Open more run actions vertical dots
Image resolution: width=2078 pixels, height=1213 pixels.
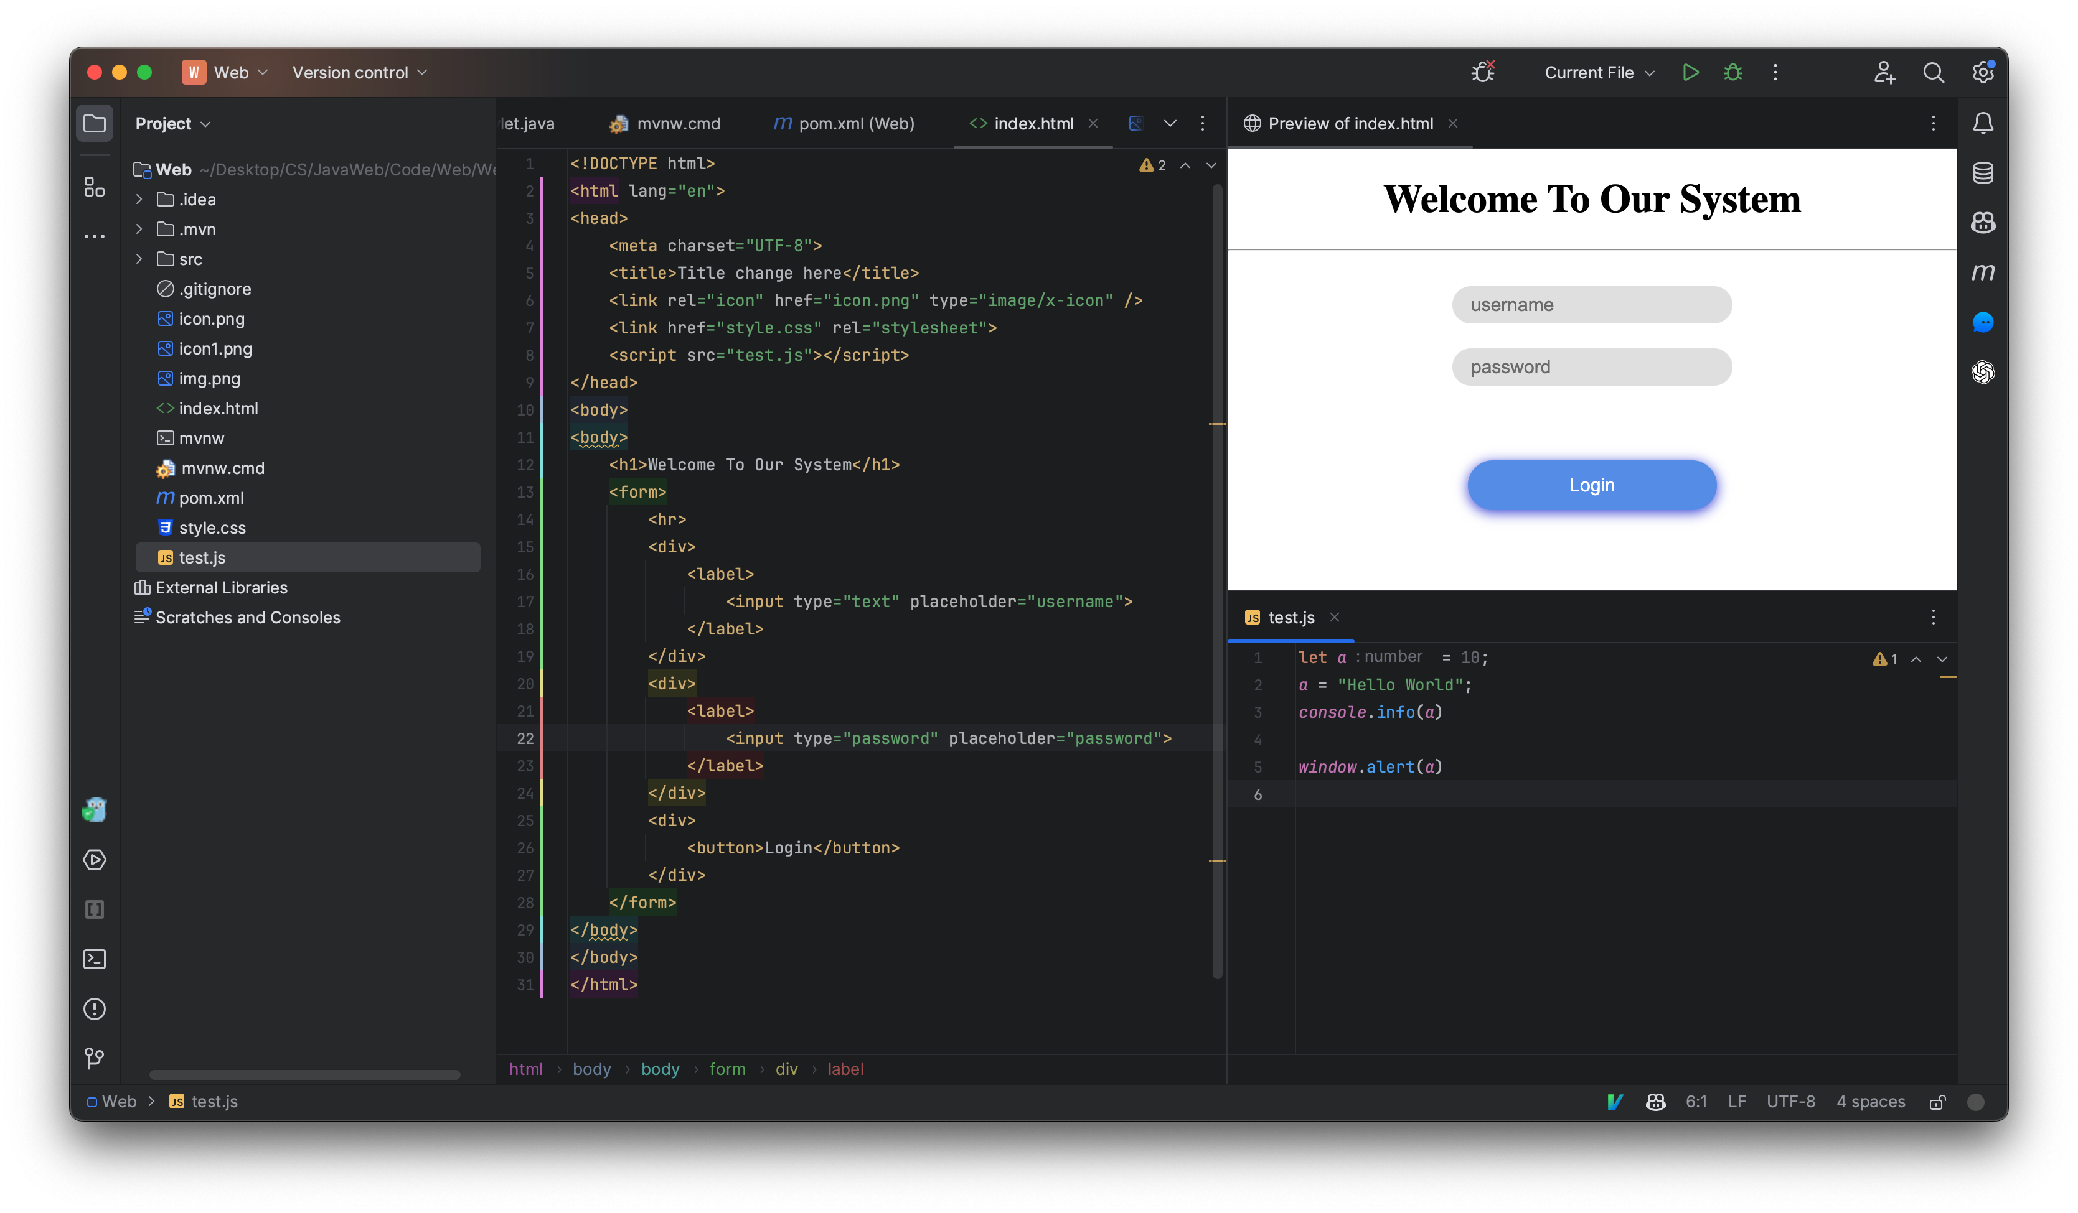[x=1775, y=73]
